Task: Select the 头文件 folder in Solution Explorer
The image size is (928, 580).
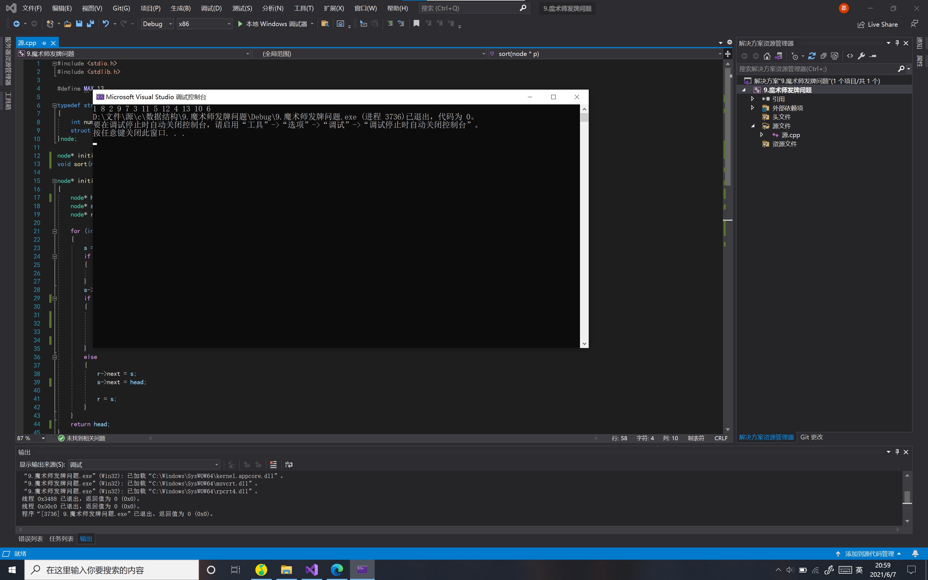Action: (781, 117)
